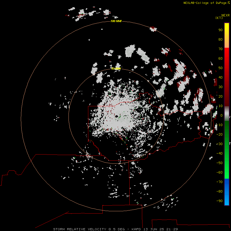Click the -90 value on velocity scale
This screenshot has width=231, height=231.
[x=219, y=201]
